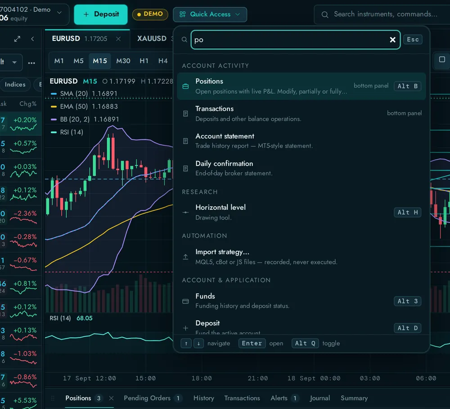Image resolution: width=450 pixels, height=409 pixels.
Task: Open the History tab
Action: [x=204, y=398]
